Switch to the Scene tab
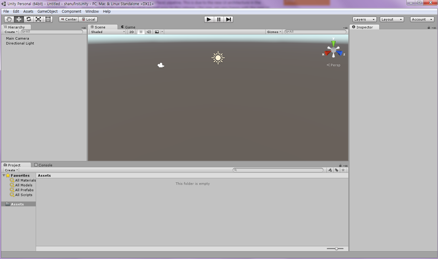Screen dimensions: 438x259 point(102,27)
